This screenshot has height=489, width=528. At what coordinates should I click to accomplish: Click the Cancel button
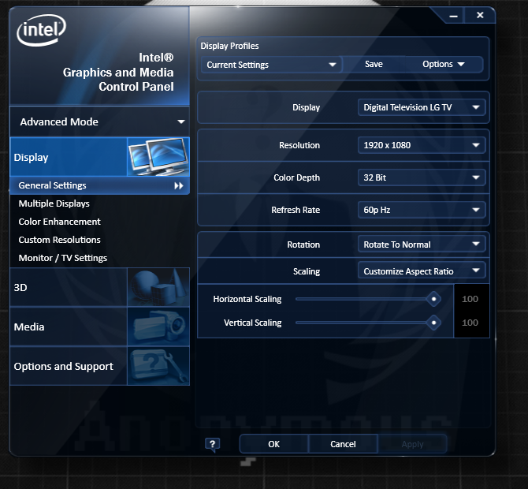tap(343, 444)
